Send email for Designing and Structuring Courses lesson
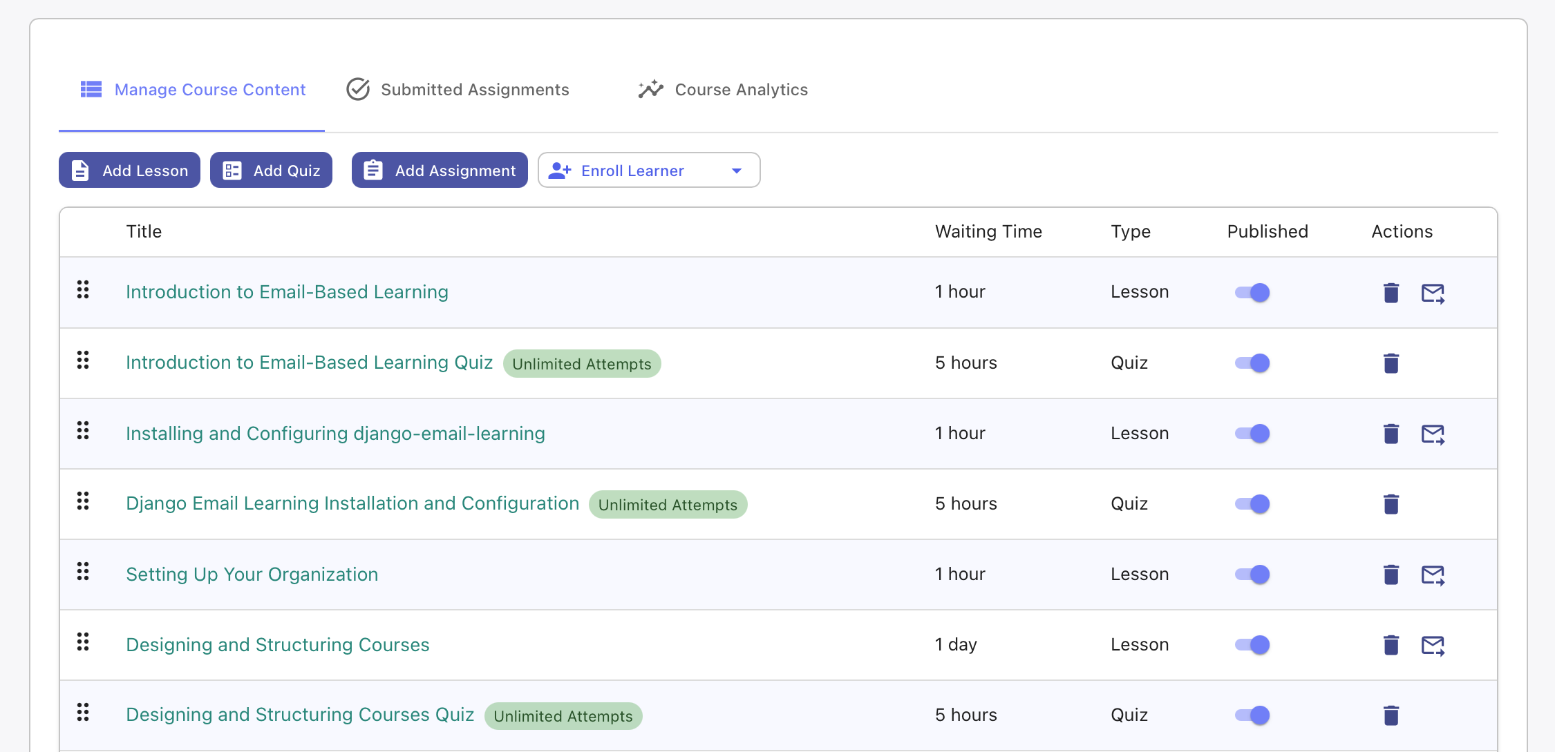 [x=1433, y=645]
